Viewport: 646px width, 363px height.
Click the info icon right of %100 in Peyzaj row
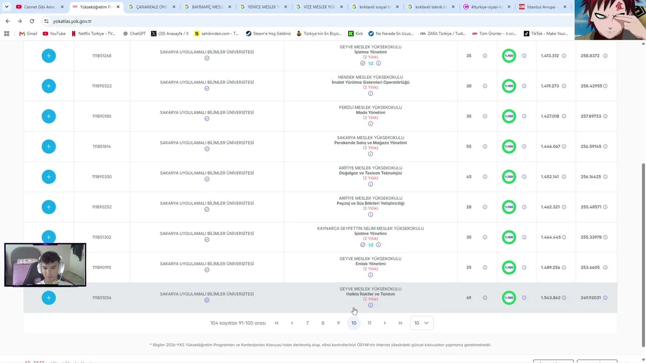pos(524,207)
